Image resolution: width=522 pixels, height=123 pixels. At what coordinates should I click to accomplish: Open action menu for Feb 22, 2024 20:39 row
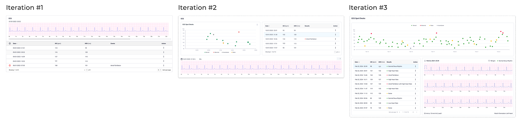[415, 66]
